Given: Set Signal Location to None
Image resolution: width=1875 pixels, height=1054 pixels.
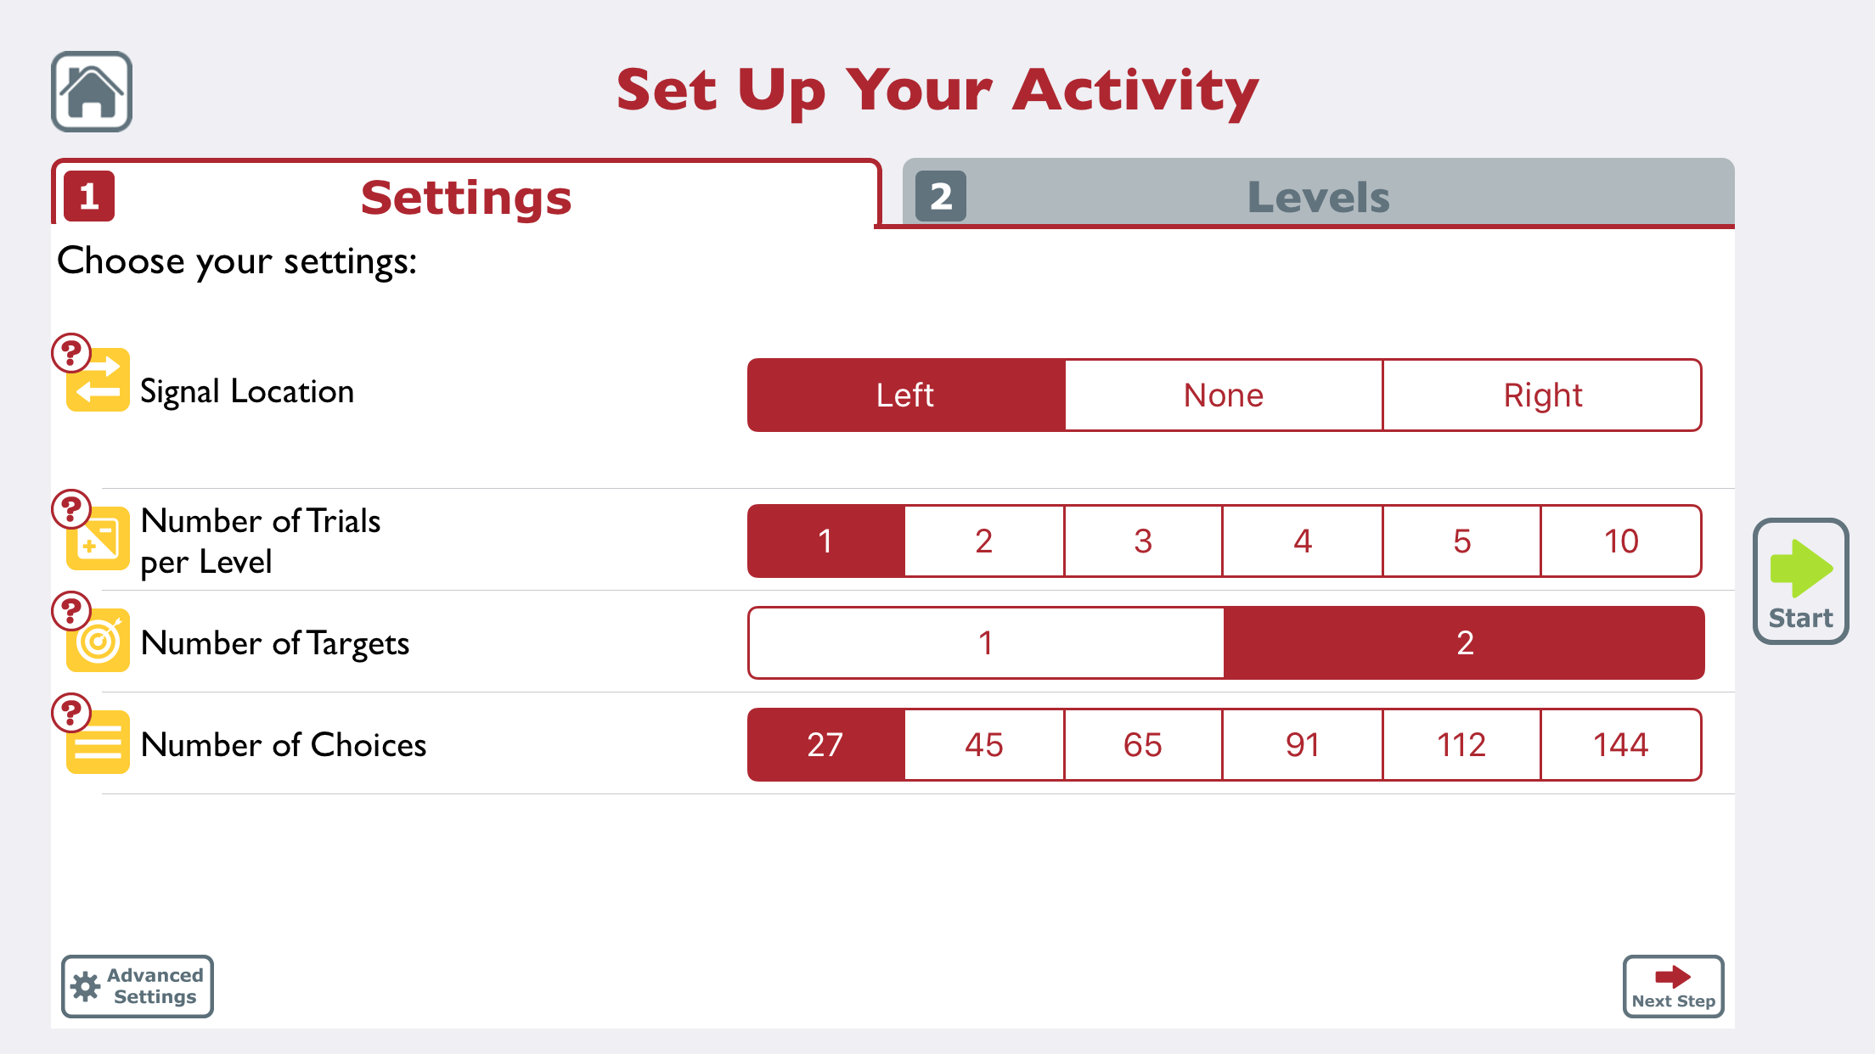Looking at the screenshot, I should (1224, 395).
